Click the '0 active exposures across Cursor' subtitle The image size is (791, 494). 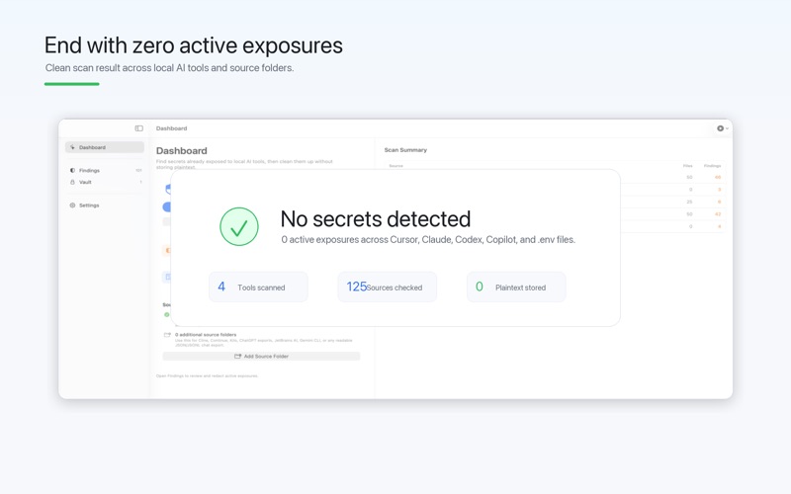tap(428, 240)
